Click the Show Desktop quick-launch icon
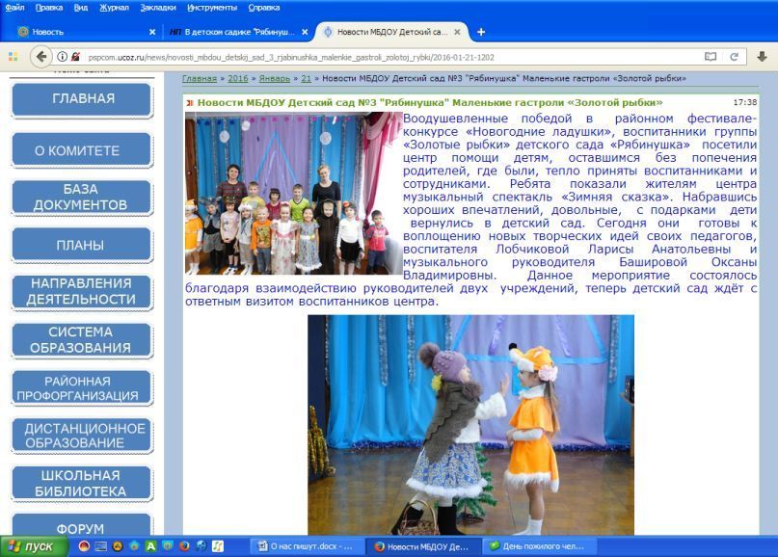This screenshot has width=778, height=557. [100, 546]
